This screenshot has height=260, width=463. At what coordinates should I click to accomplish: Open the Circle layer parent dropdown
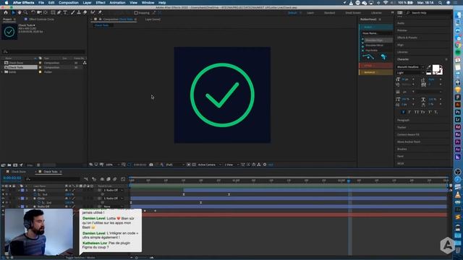click(x=113, y=199)
